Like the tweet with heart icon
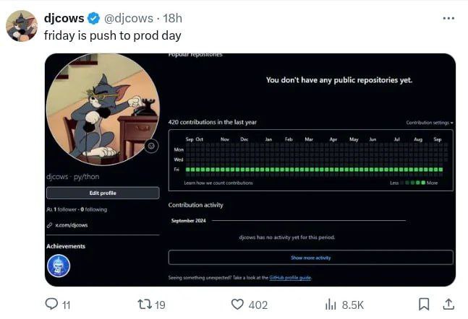468x319 pixels. pos(237,305)
